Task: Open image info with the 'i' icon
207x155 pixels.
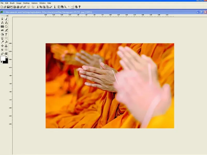Action: tap(55, 7)
